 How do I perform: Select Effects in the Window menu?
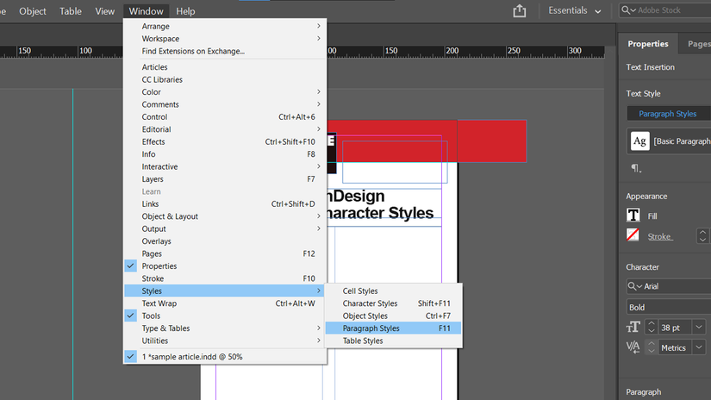pyautogui.click(x=225, y=142)
